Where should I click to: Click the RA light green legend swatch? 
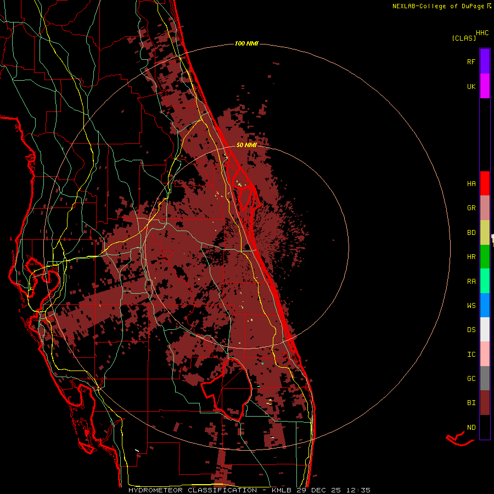point(485,281)
